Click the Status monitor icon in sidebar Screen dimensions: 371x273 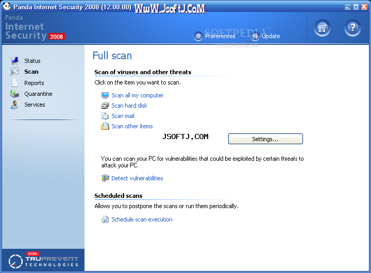(x=14, y=61)
